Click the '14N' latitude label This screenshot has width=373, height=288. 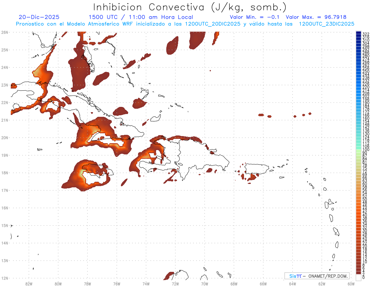(x=4, y=243)
